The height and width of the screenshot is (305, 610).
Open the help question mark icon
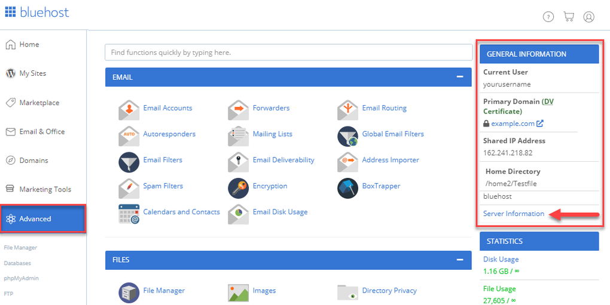[548, 17]
